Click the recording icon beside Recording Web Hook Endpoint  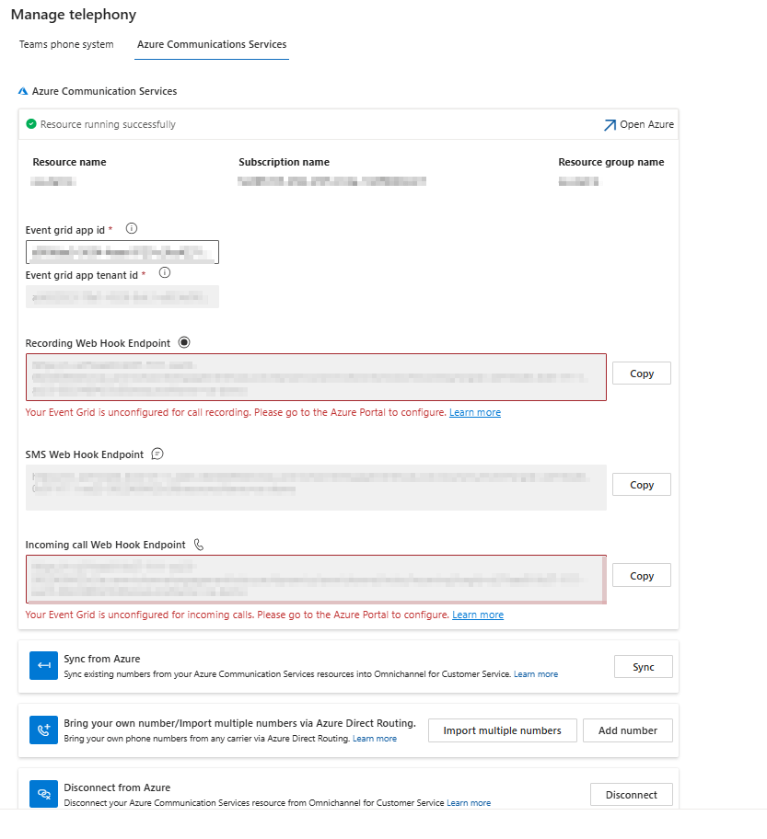(184, 342)
